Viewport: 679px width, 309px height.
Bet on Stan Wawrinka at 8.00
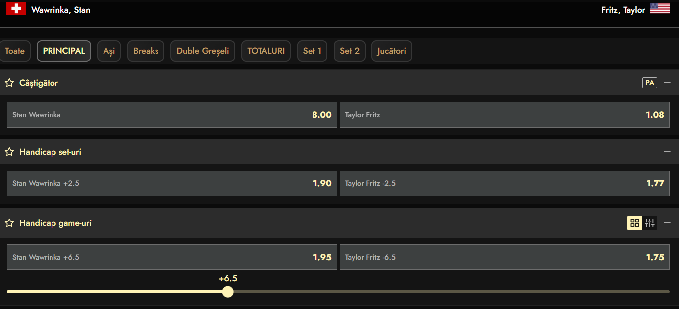[x=172, y=115]
